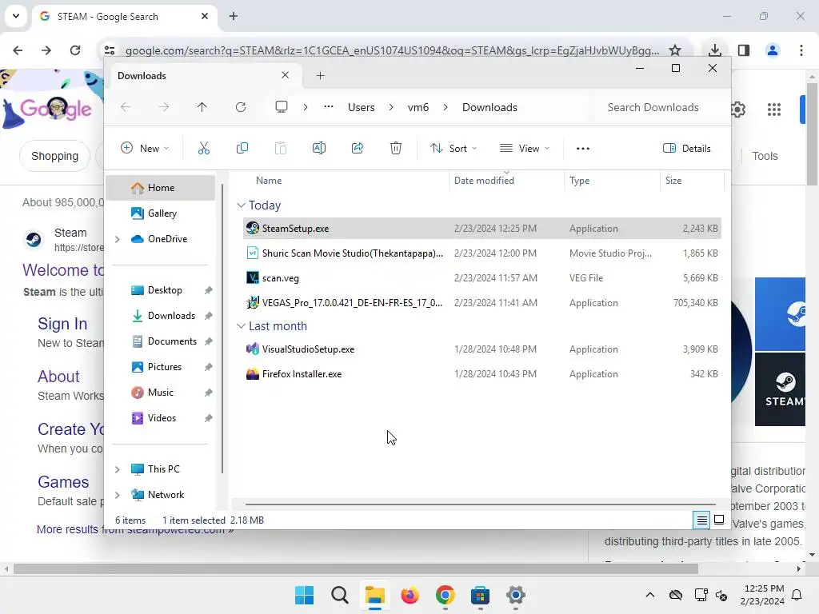
Task: Expand Network in navigation pane
Action: [118, 495]
